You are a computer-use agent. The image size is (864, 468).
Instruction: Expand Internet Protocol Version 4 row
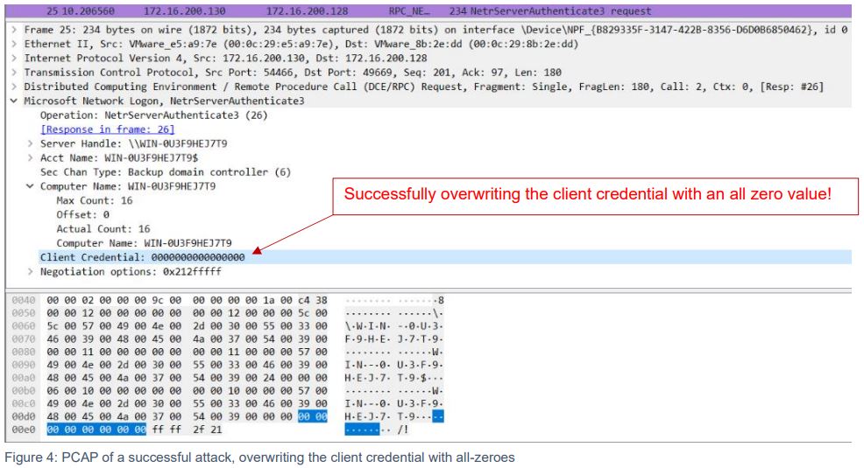14,59
